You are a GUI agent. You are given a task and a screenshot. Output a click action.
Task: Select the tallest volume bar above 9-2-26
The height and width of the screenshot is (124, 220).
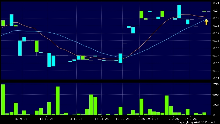pos(166,105)
